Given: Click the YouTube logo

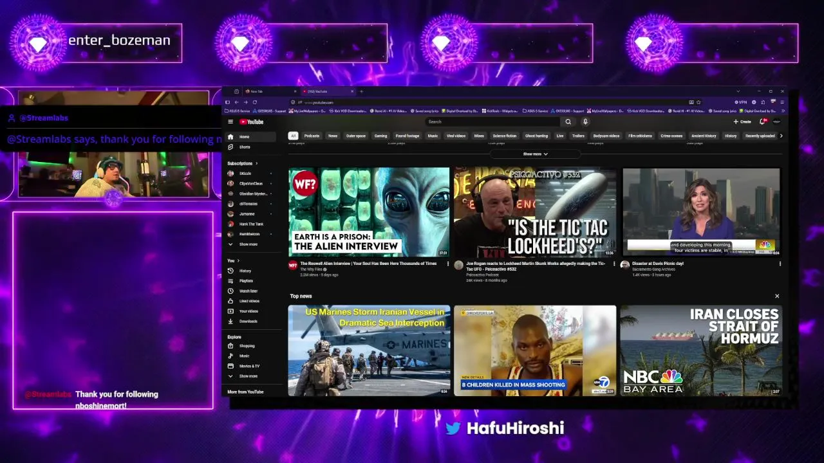Looking at the screenshot, I should click(252, 122).
